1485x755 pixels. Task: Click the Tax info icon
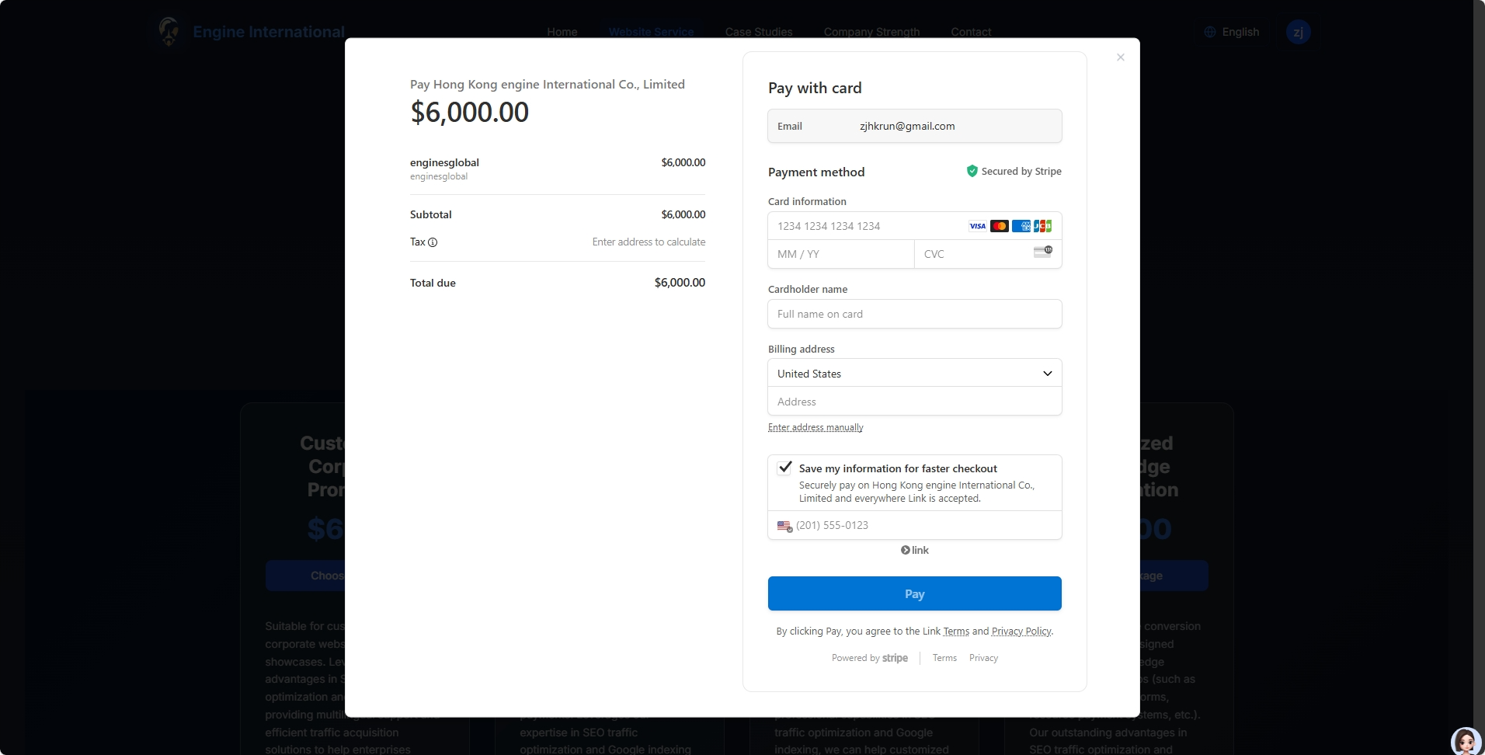tap(433, 242)
